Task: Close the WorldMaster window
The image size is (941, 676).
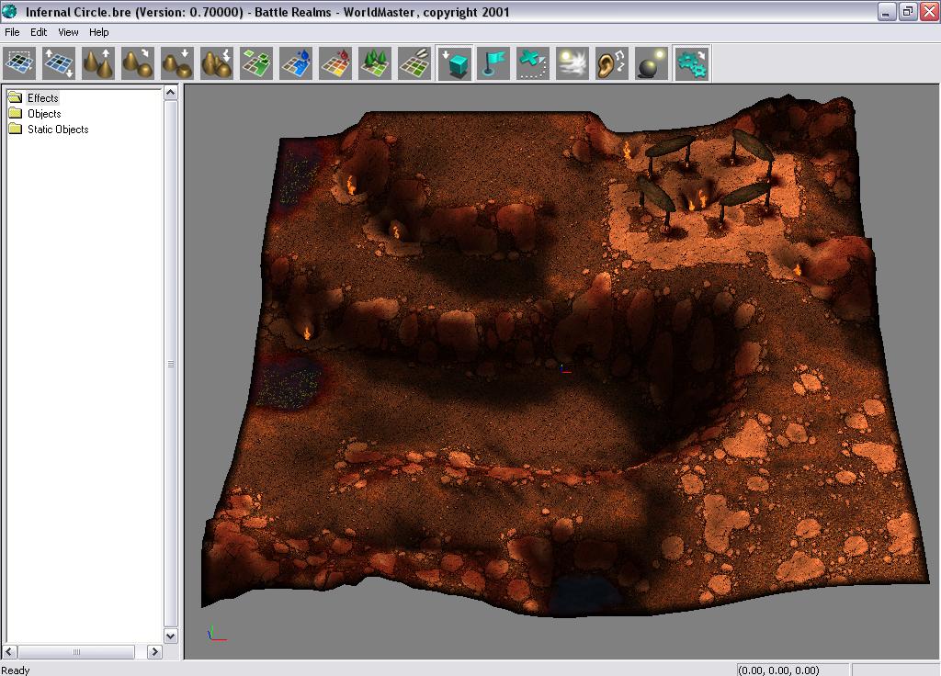Action: 929,11
